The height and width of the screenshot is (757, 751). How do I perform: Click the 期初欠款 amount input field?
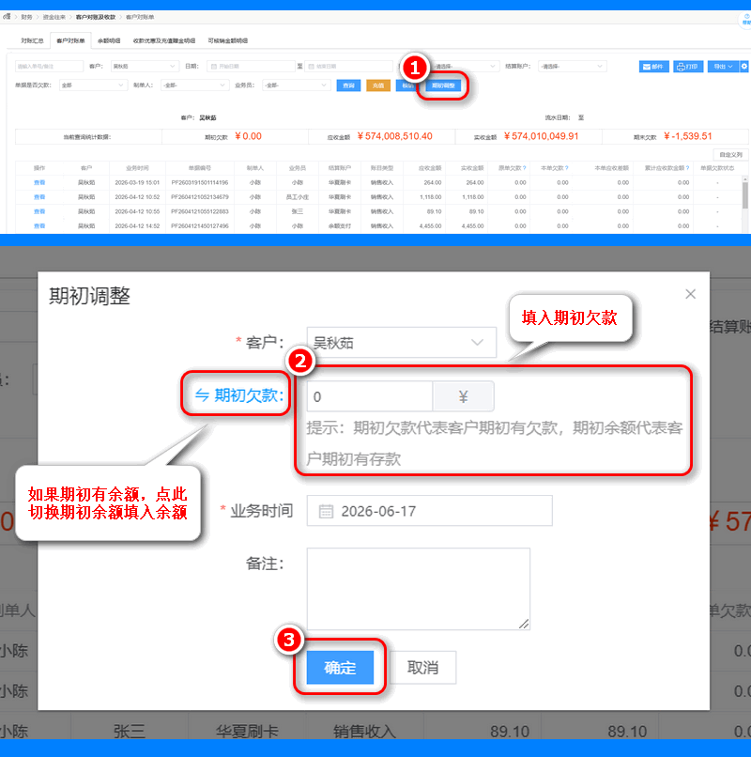[x=370, y=397]
